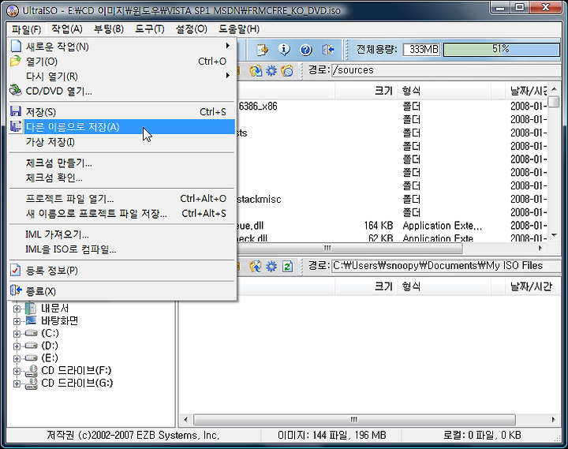Select IML을 ISO로 컴파일... entry
Viewport: 568px width, 449px height.
(x=122, y=249)
